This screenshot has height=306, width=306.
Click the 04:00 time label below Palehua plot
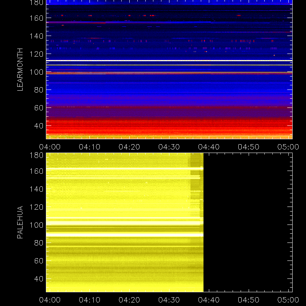(x=50, y=300)
